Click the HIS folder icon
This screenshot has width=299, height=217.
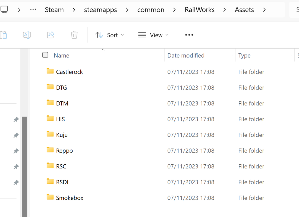[x=50, y=118]
